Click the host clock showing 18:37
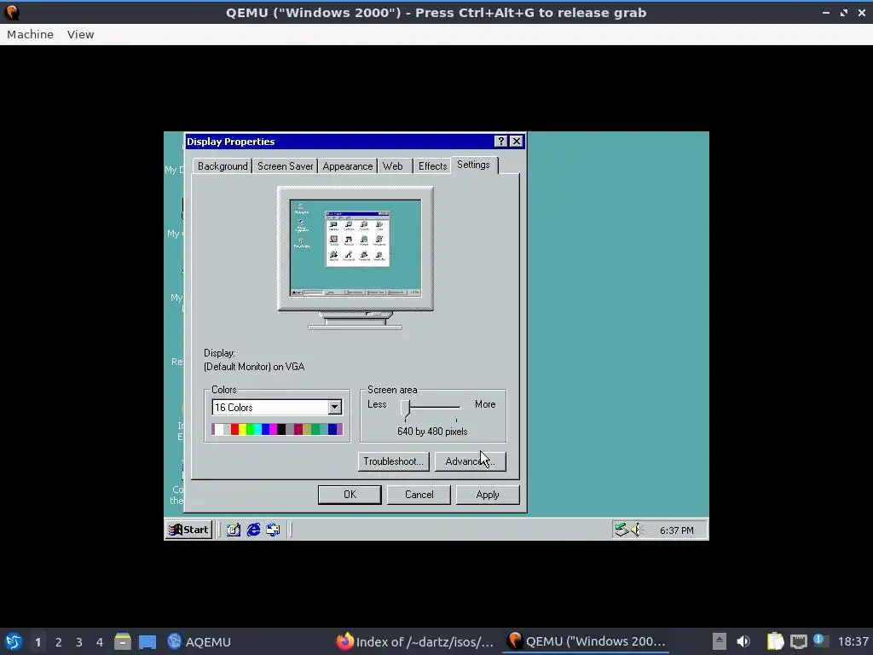 click(853, 641)
